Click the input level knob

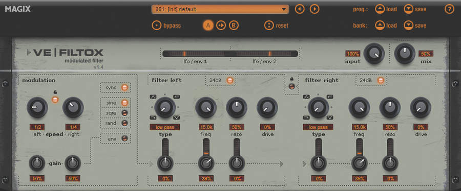coord(374,54)
